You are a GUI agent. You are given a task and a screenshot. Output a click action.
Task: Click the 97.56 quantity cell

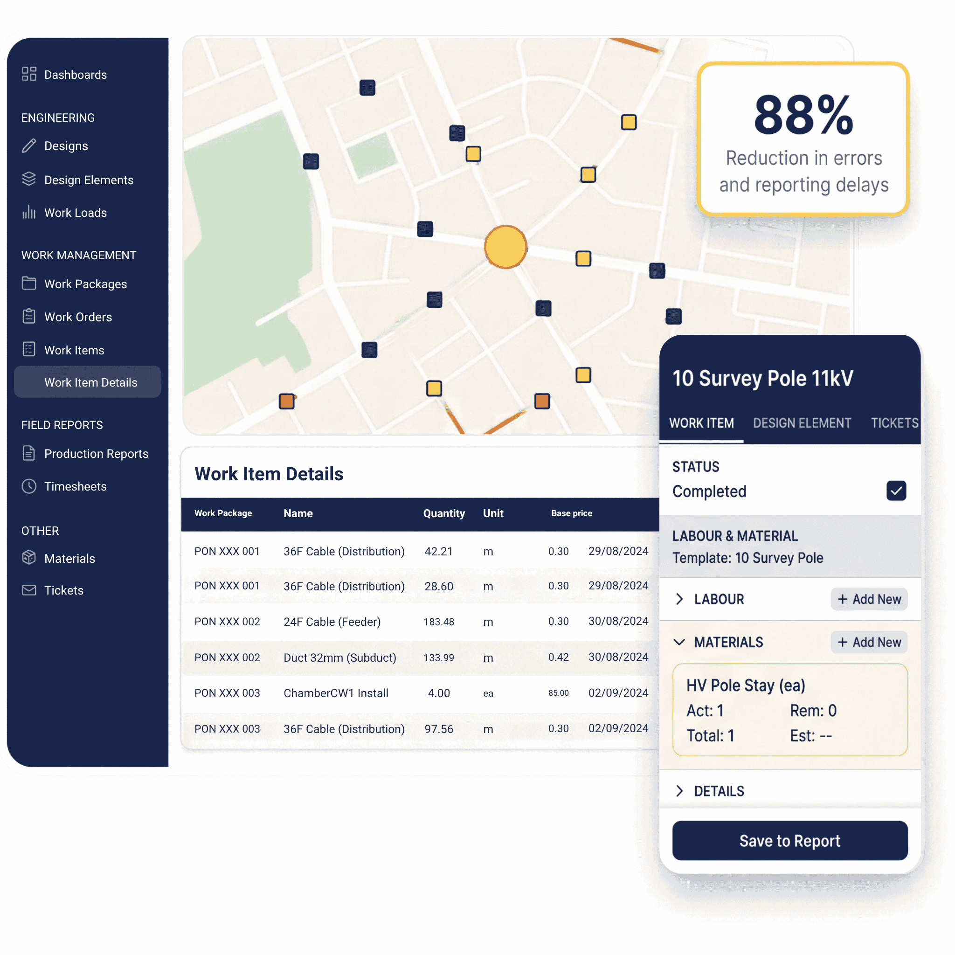tap(439, 729)
